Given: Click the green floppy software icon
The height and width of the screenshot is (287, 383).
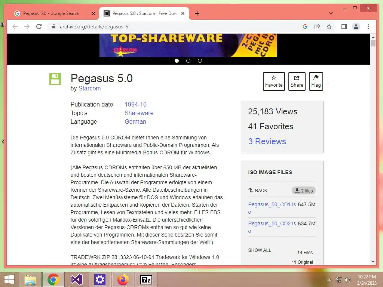Looking at the screenshot, I should [x=55, y=79].
